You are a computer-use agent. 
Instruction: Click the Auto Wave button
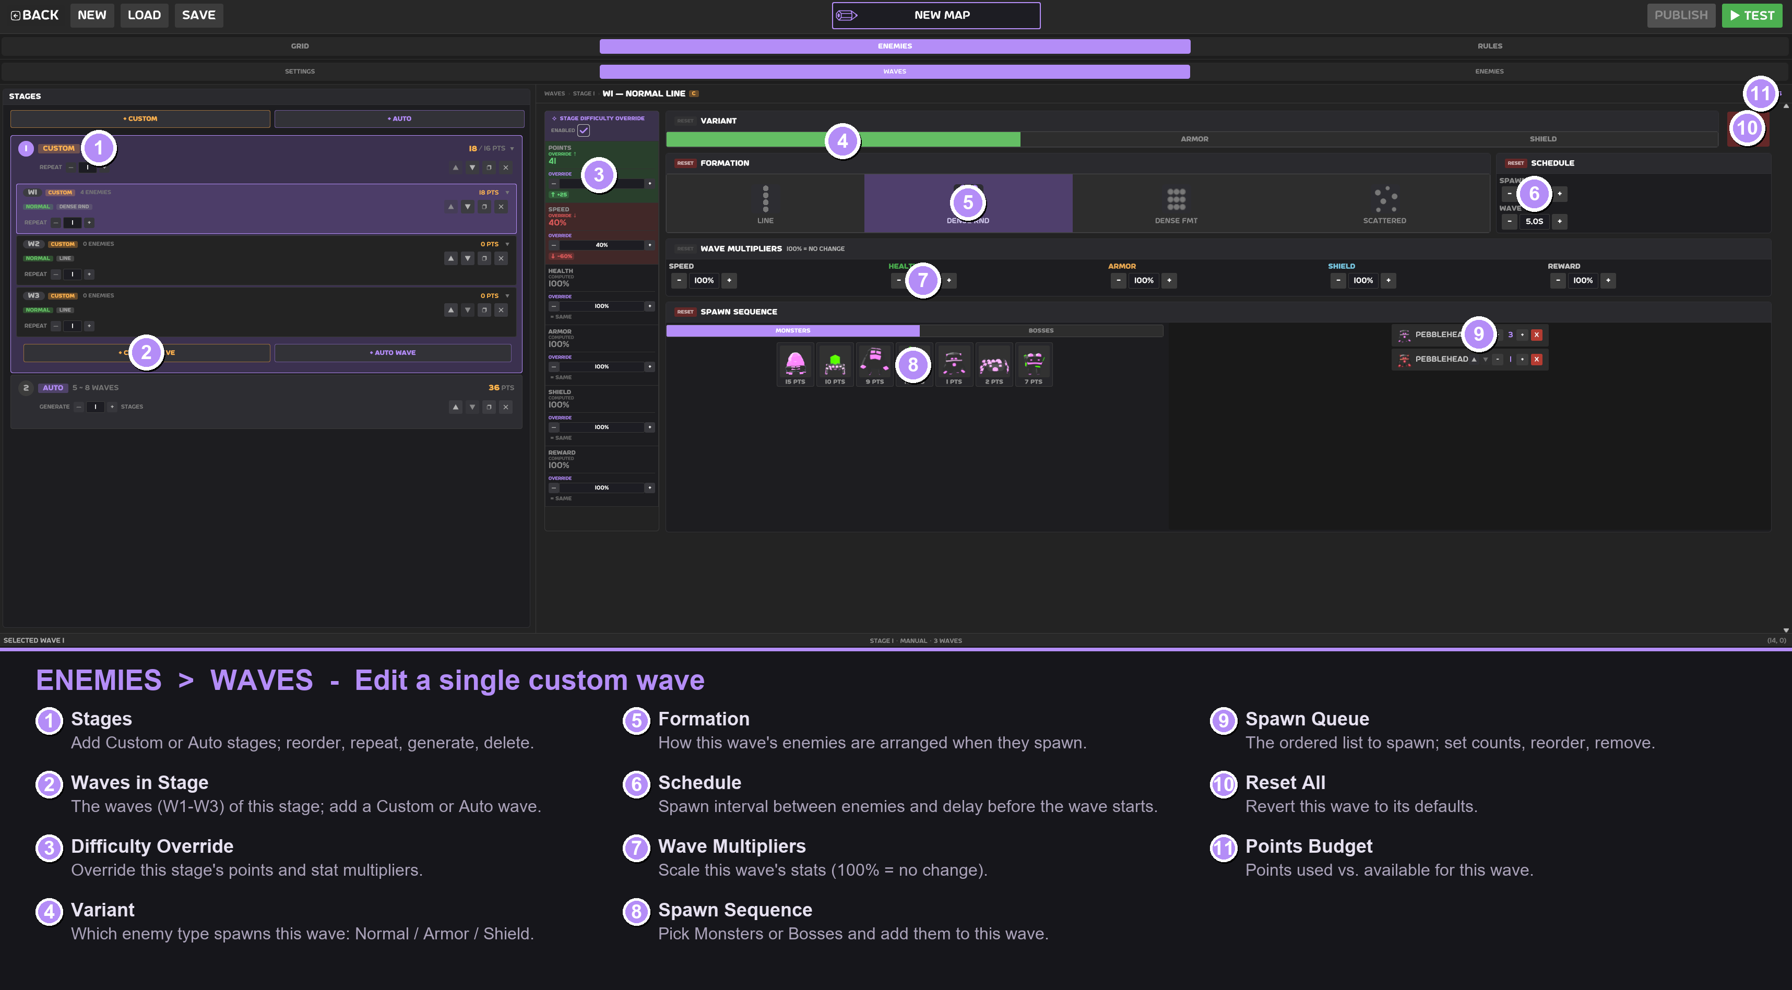click(393, 353)
